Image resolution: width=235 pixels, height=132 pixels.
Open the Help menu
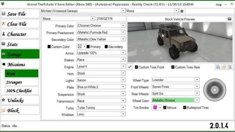[219, 5]
